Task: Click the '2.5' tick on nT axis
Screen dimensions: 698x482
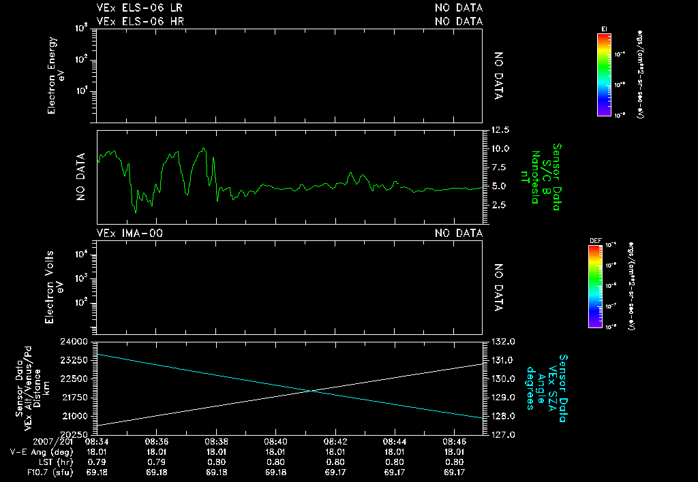Action: [x=498, y=205]
